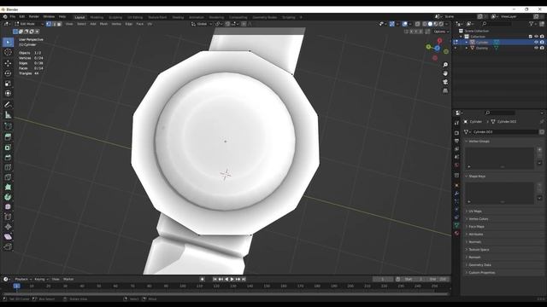547x307 pixels.
Task: Select the Loop Cut tool
Action: (x=8, y=167)
